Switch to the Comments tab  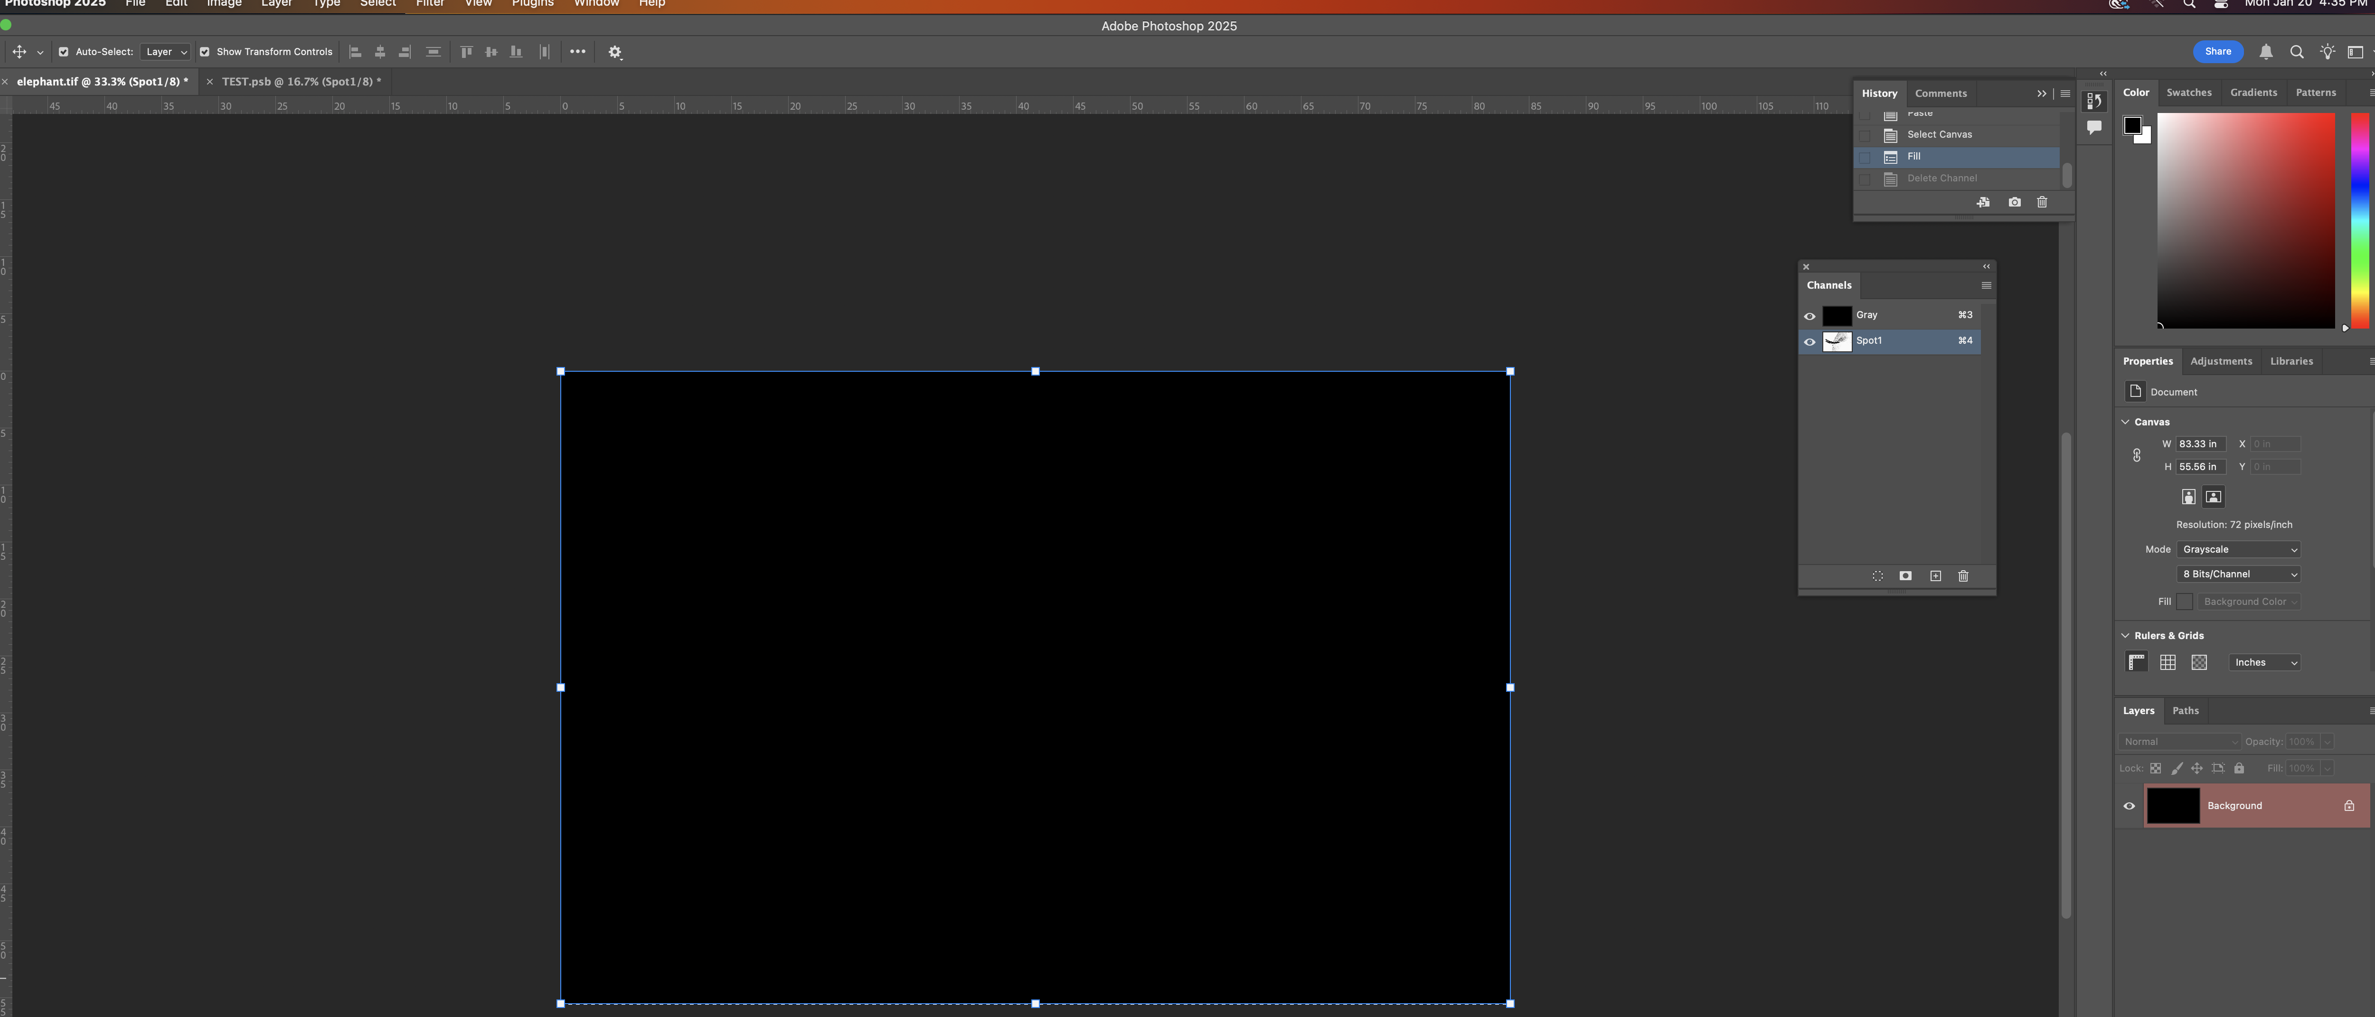tap(1940, 93)
